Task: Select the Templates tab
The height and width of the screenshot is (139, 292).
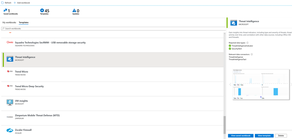Action: pyautogui.click(x=24, y=22)
